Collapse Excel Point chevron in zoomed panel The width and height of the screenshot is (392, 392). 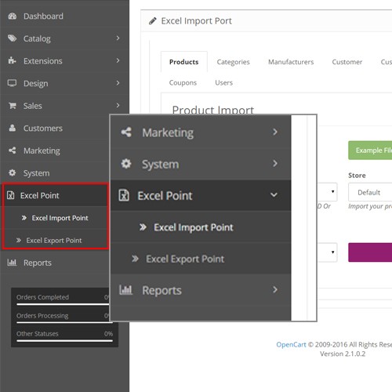(274, 195)
